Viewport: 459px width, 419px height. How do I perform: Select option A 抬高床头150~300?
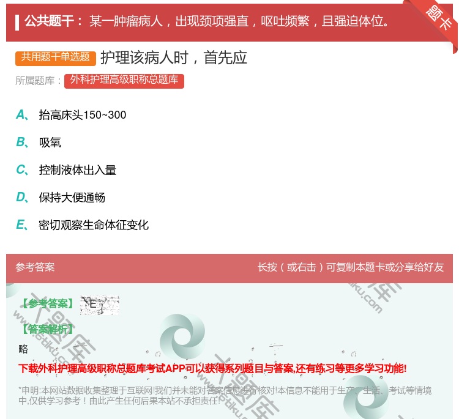(x=71, y=115)
